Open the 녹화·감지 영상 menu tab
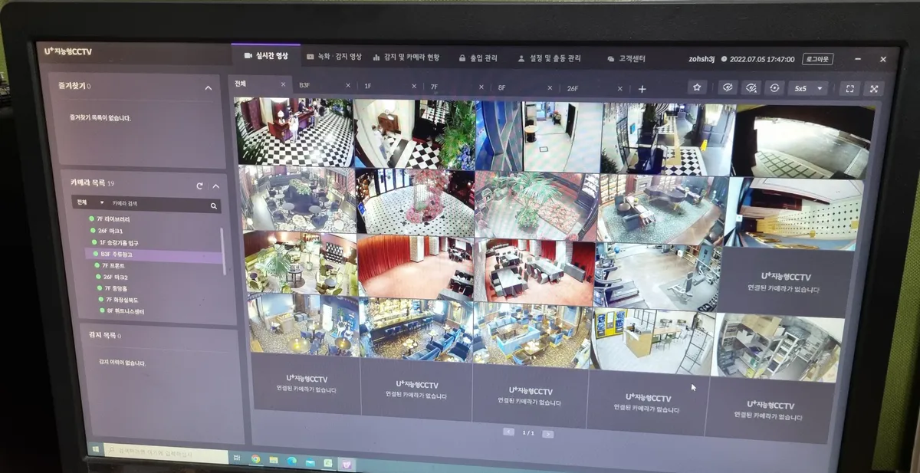The height and width of the screenshot is (473, 920). (x=334, y=57)
